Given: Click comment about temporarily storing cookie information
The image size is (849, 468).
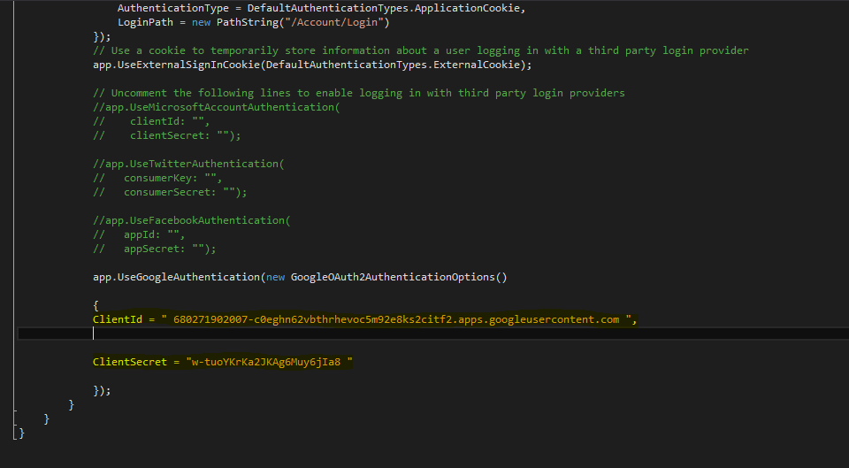Looking at the screenshot, I should coord(421,50).
